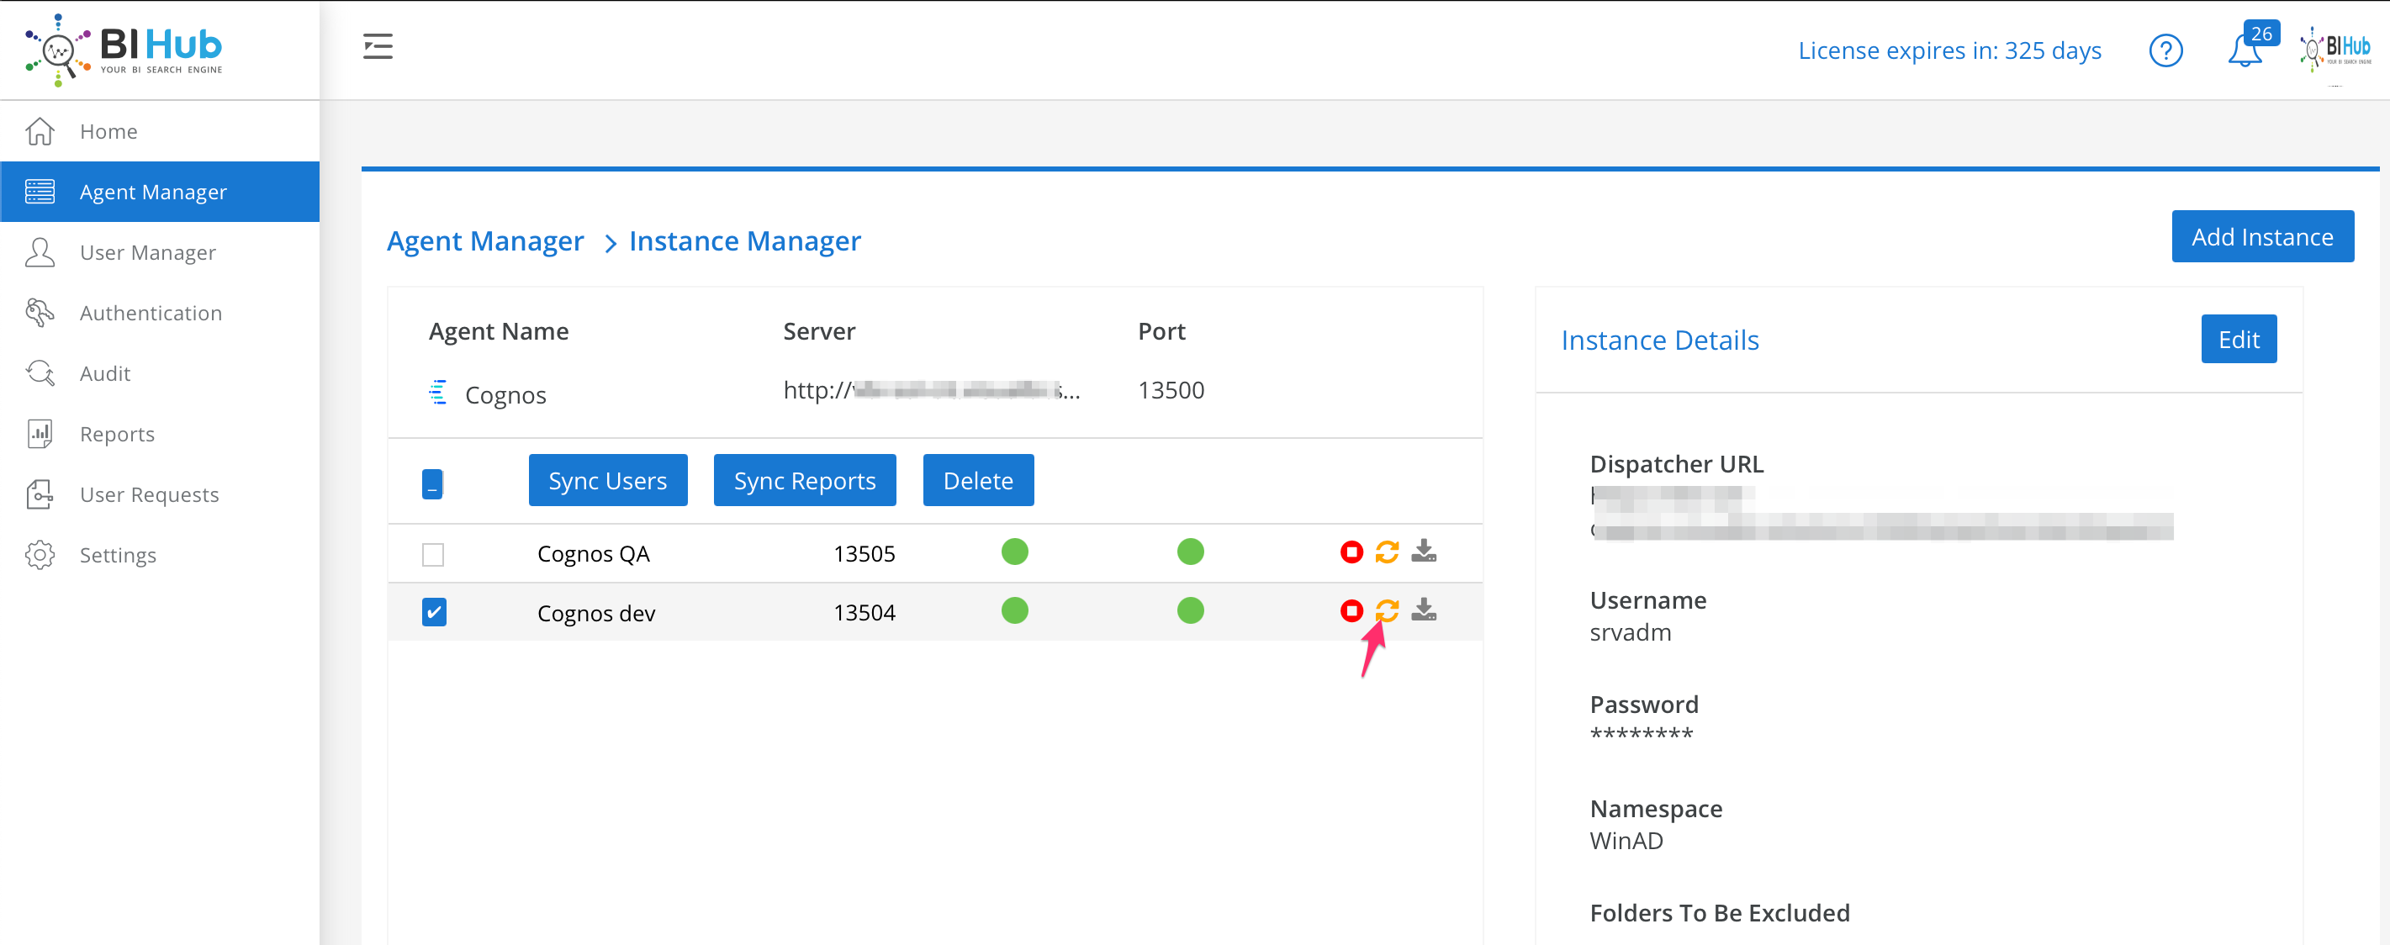The height and width of the screenshot is (945, 2390).
Task: Collapse sidebar with the hamburger menu icon
Action: 378,46
